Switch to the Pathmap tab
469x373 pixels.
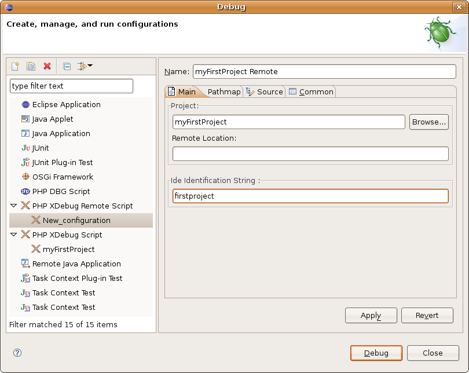223,92
